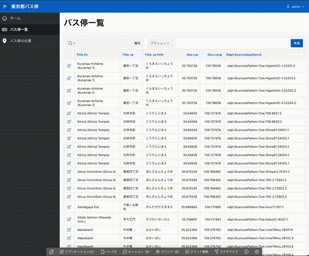Open the ホーム sidebar item

point(30,18)
